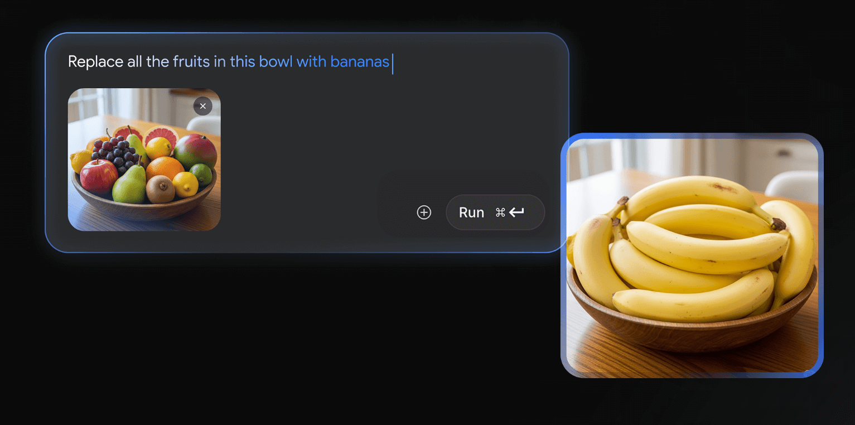Viewport: 855px width, 425px height.
Task: Click the Run button
Action: tap(495, 212)
